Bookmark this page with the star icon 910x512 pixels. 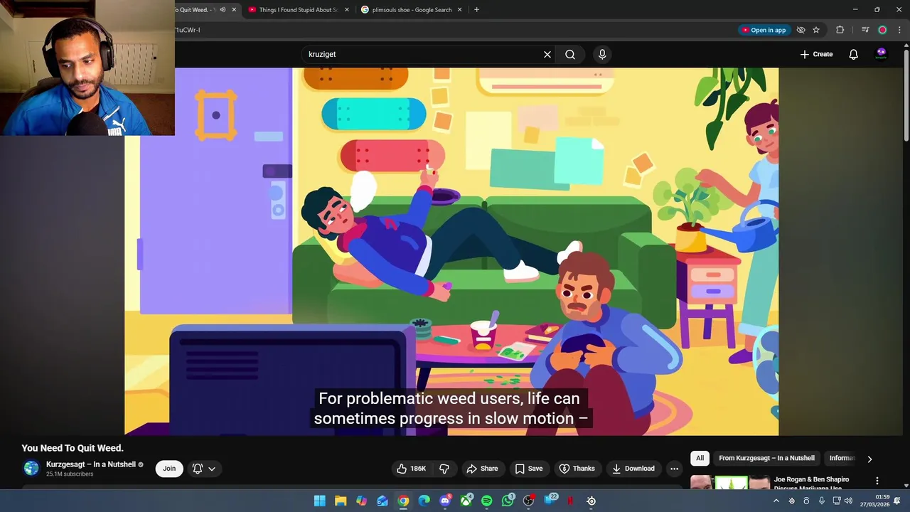click(816, 30)
